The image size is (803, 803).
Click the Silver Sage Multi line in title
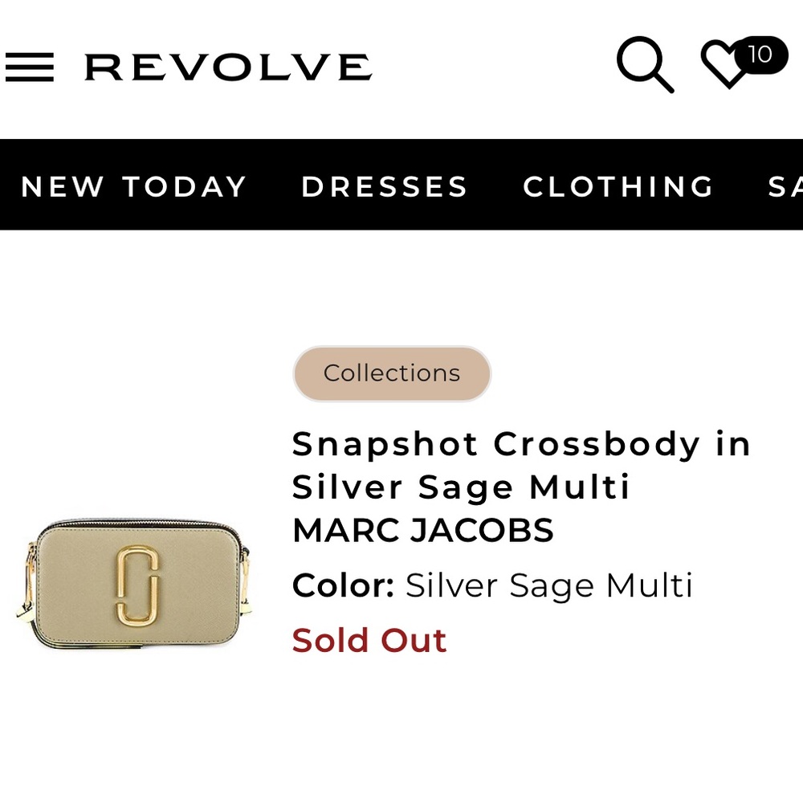[x=460, y=487]
